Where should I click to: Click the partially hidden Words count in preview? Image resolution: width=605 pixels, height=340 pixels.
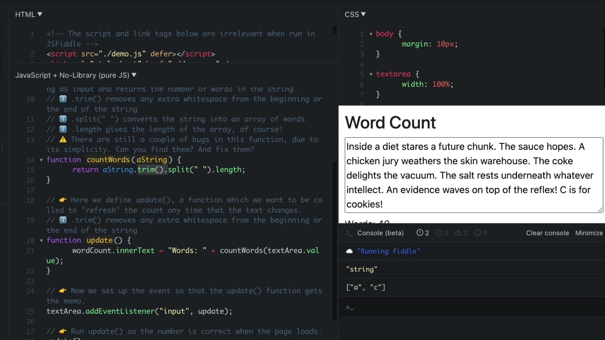367,222
